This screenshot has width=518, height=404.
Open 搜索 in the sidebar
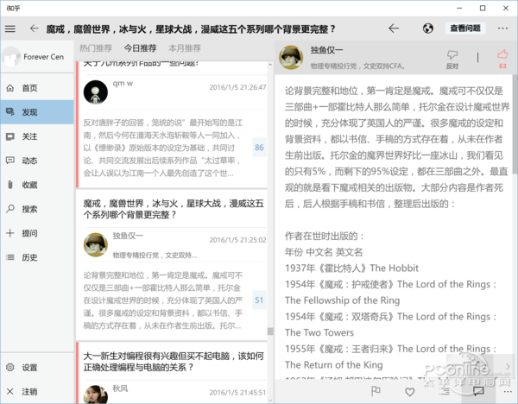point(37,209)
